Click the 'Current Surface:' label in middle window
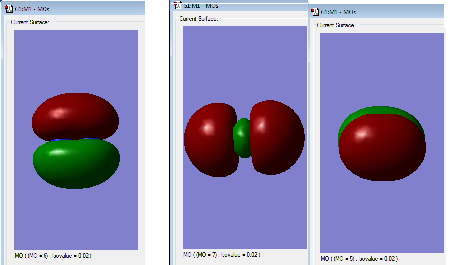Screen dimensions: 449x265 [x=199, y=19]
